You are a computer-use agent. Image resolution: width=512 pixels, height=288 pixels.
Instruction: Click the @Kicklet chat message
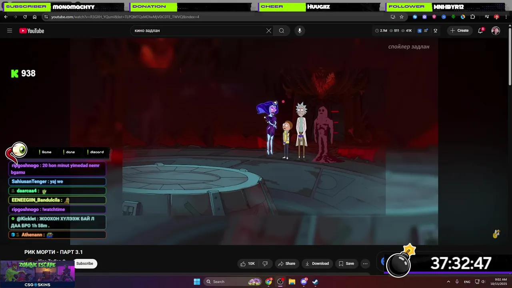[x=57, y=222]
